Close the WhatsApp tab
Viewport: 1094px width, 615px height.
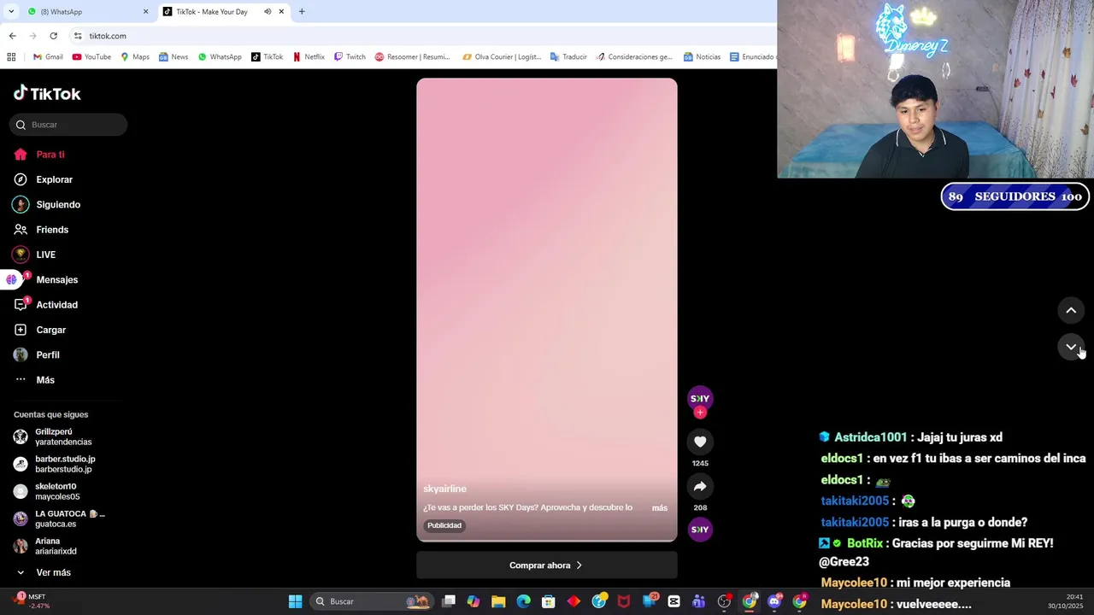coord(145,12)
